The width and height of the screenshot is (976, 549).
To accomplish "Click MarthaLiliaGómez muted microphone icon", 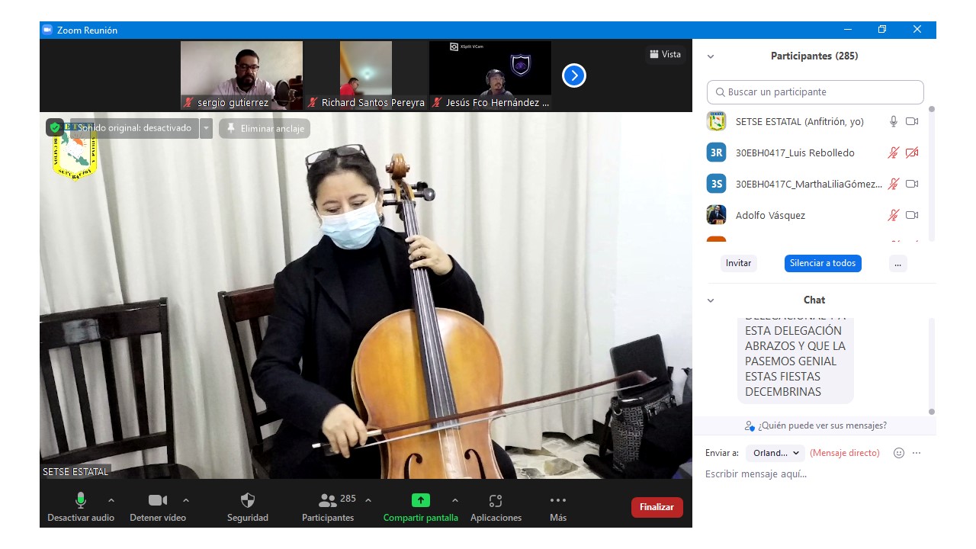I will tap(894, 184).
